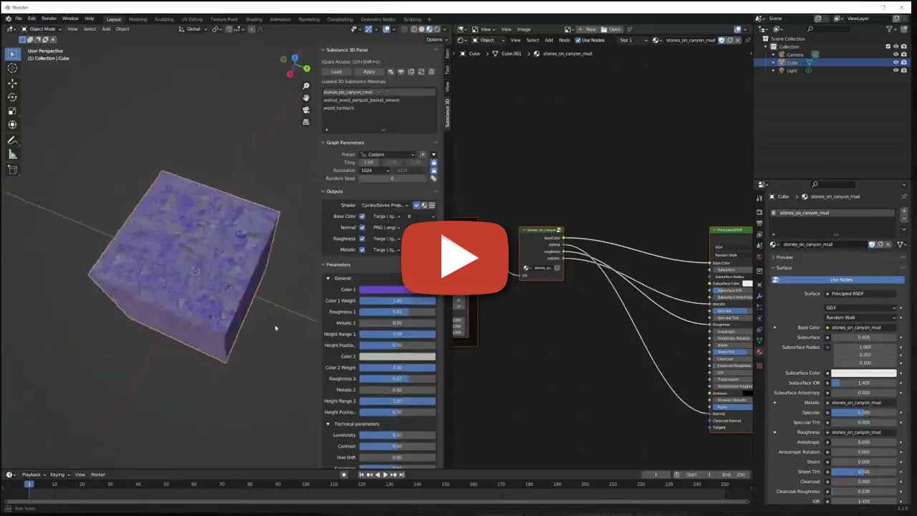Click the viewport zoom magnifier icon

[x=307, y=86]
